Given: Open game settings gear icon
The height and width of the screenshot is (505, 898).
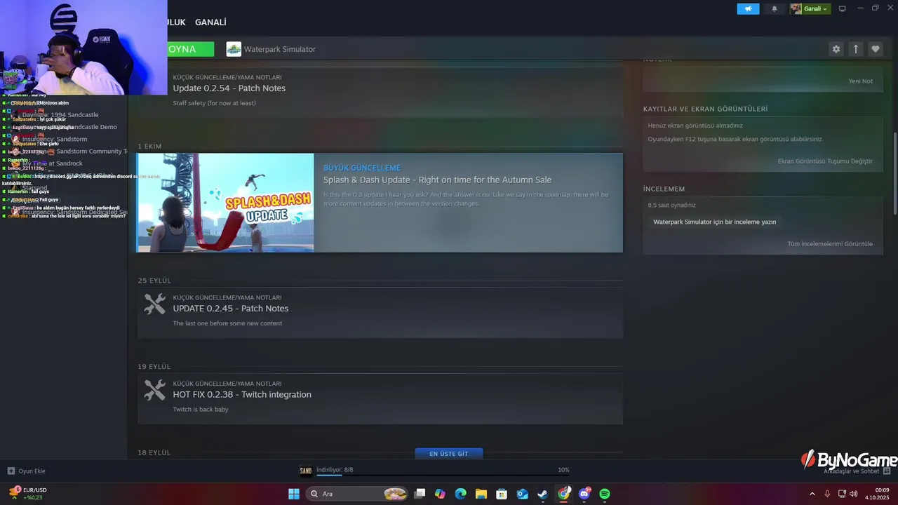Looking at the screenshot, I should (836, 49).
